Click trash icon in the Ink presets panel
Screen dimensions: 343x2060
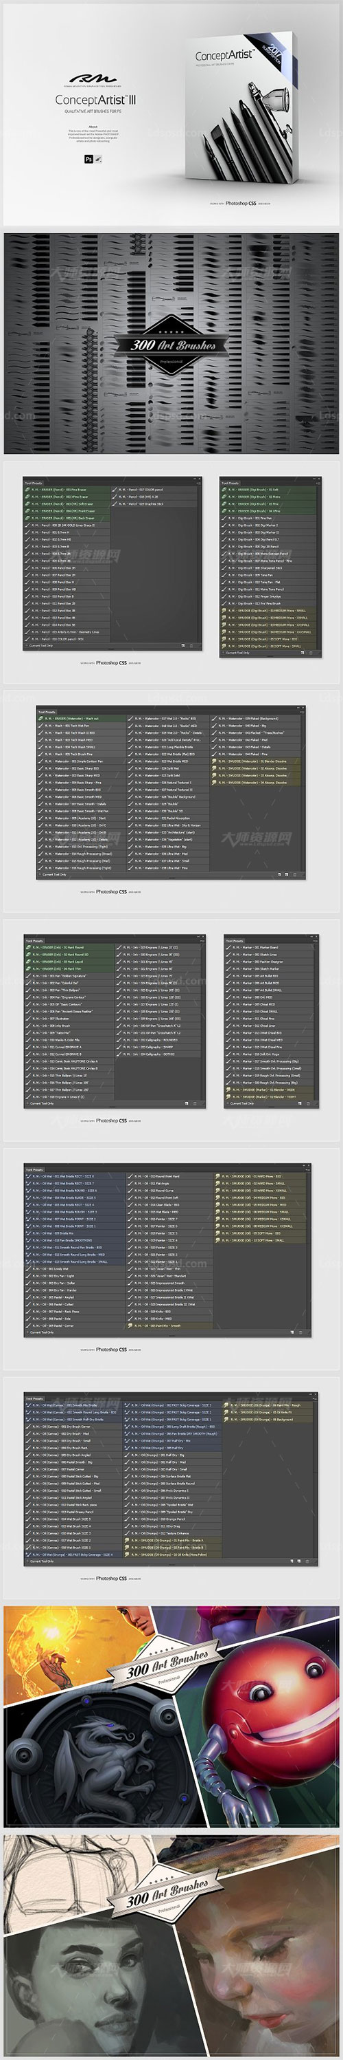[x=195, y=1103]
